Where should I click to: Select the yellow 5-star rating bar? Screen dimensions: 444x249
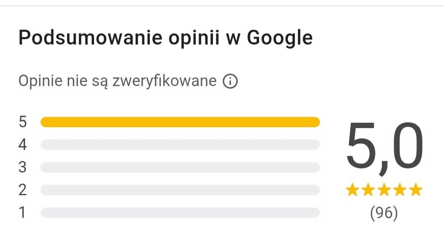tap(180, 122)
